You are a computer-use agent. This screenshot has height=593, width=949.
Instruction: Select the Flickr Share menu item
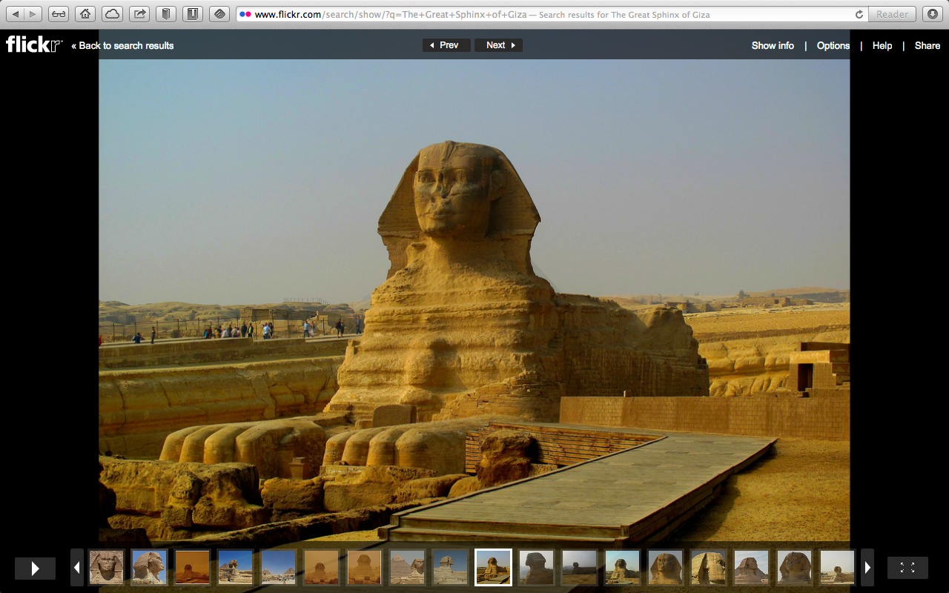pyautogui.click(x=927, y=45)
